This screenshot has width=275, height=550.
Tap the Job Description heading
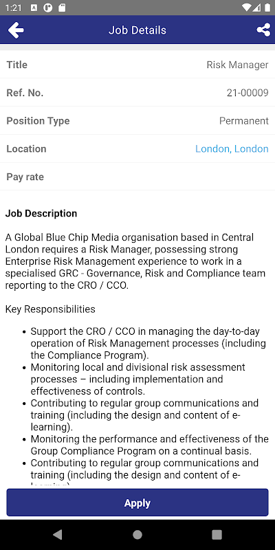point(41,213)
